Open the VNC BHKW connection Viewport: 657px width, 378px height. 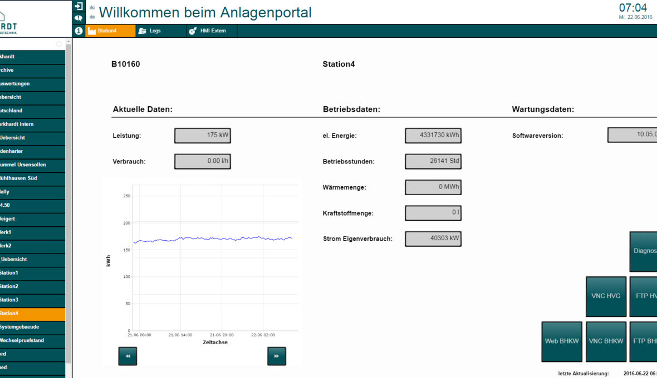(606, 341)
